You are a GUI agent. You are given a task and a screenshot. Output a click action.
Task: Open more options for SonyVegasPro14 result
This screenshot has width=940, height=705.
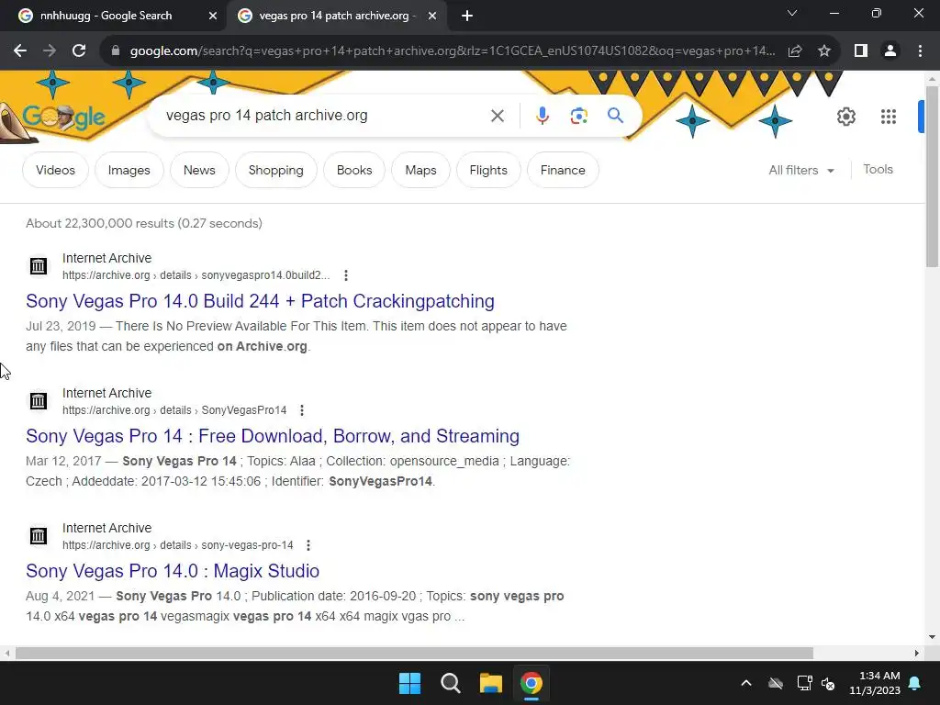302,410
